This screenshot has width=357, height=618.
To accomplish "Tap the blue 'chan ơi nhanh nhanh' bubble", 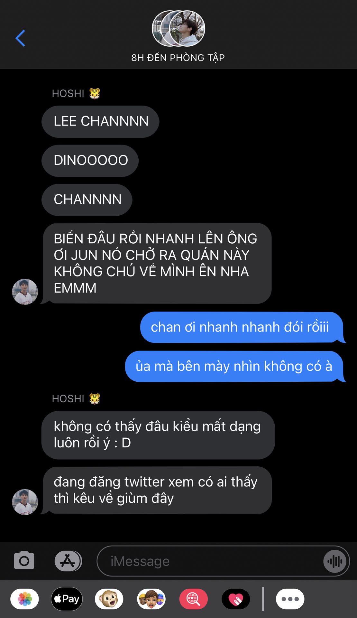I will click(243, 327).
